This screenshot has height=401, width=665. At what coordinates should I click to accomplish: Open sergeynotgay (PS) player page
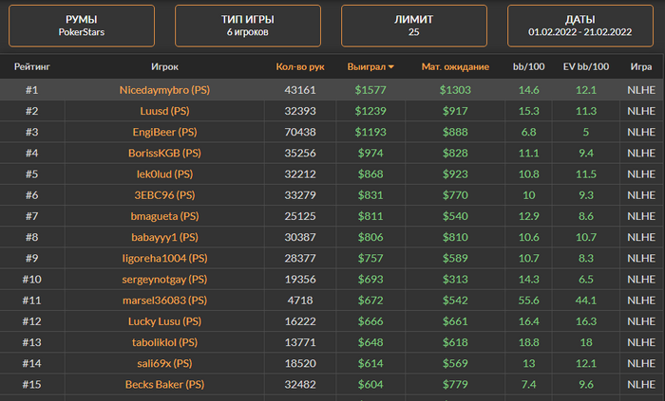click(165, 280)
